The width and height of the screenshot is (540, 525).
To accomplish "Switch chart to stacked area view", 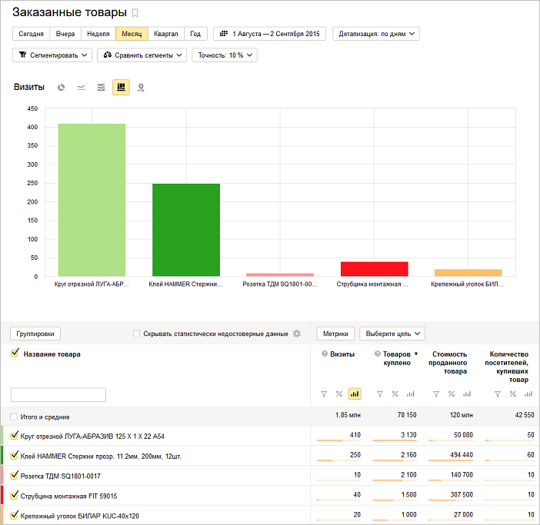I will click(101, 88).
